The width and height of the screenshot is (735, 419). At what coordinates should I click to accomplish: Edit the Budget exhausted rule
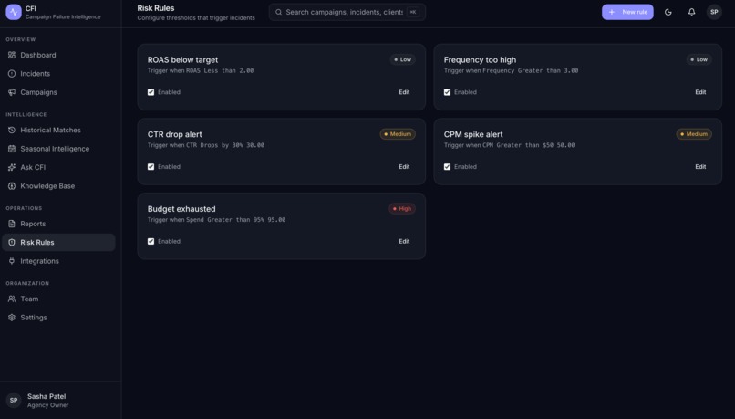tap(404, 242)
